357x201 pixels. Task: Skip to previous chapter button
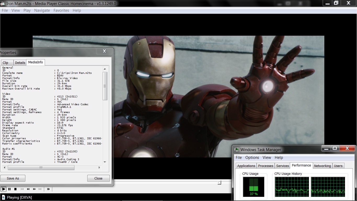click(22, 189)
